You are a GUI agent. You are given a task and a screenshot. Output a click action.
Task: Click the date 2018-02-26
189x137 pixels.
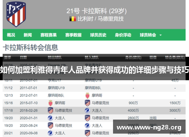click(29, 111)
